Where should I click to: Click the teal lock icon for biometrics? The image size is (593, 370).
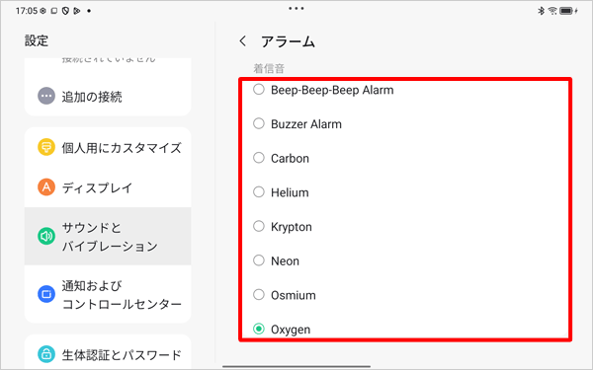pyautogui.click(x=46, y=354)
